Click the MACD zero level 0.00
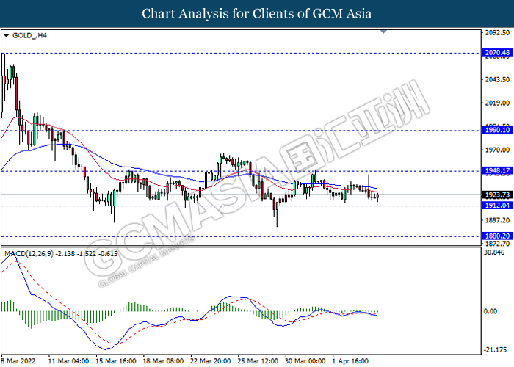 pyautogui.click(x=491, y=311)
